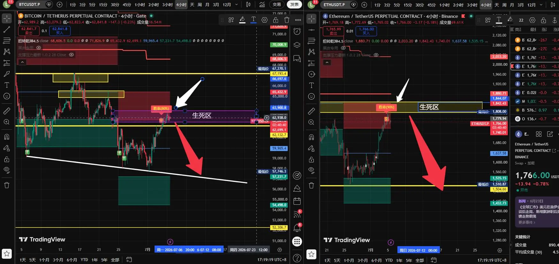
Task: Select 周 timeframe on ETH chart
Action: click(x=504, y=5)
